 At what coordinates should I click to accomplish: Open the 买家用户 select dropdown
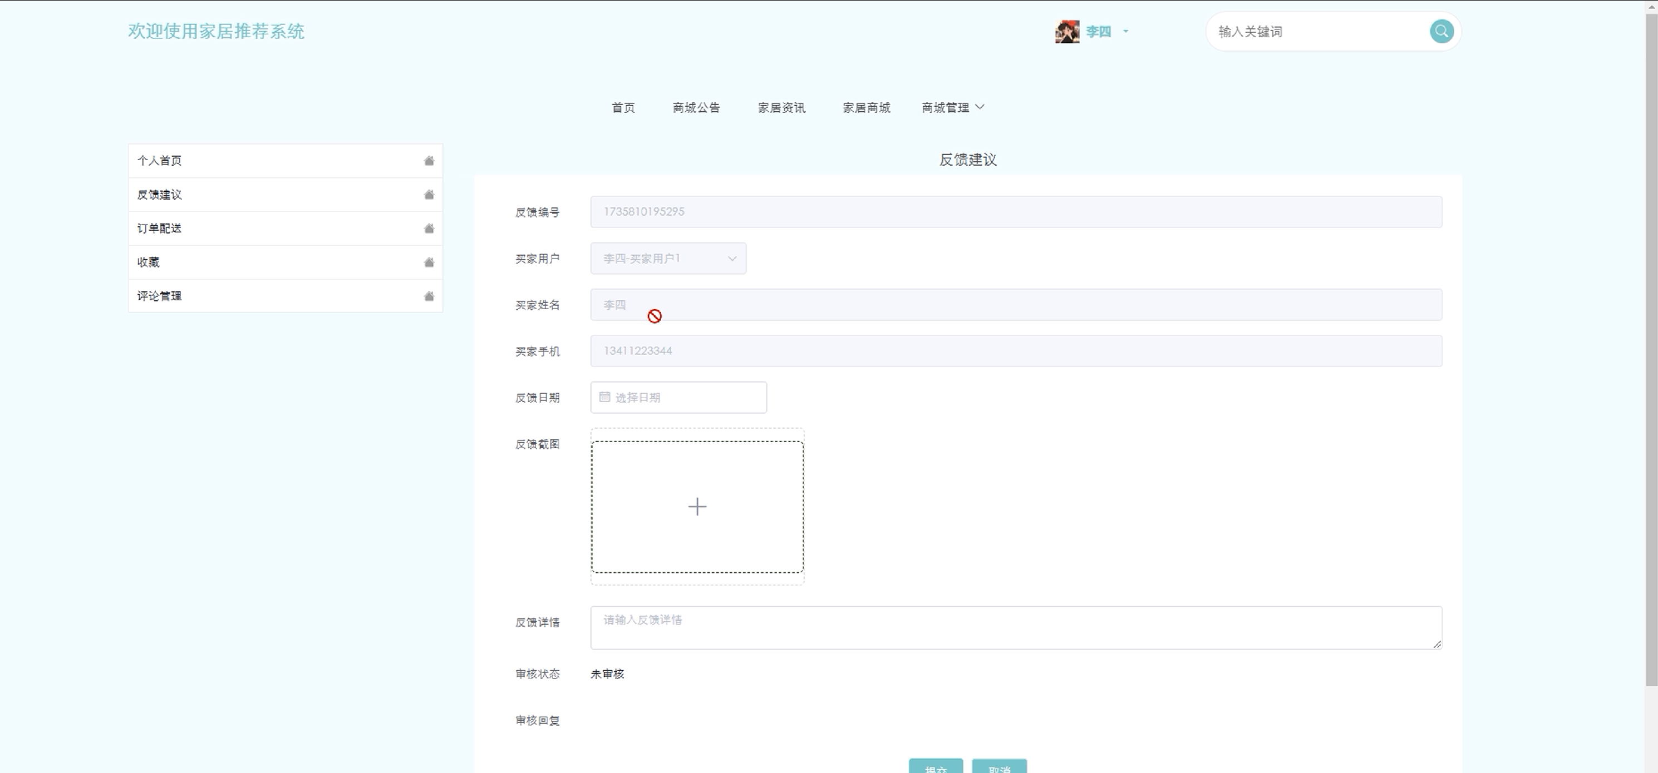pyautogui.click(x=668, y=259)
